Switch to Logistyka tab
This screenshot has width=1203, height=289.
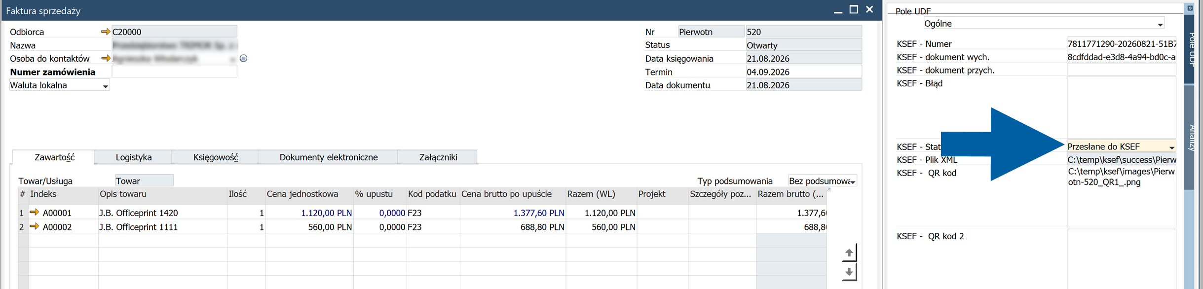133,157
